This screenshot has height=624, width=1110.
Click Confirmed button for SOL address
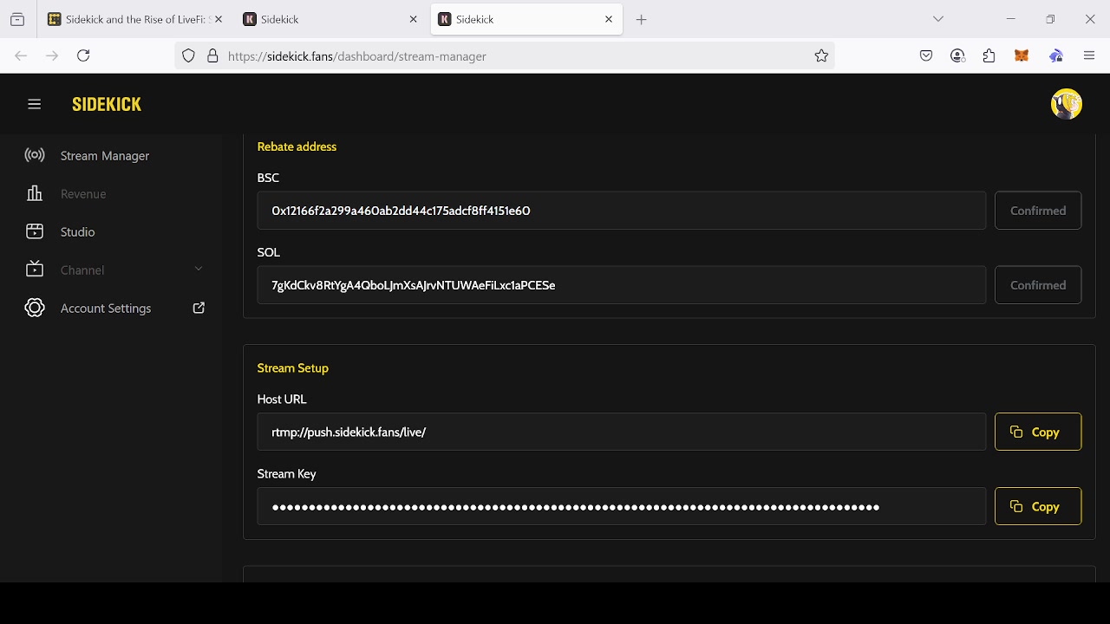[x=1038, y=285]
